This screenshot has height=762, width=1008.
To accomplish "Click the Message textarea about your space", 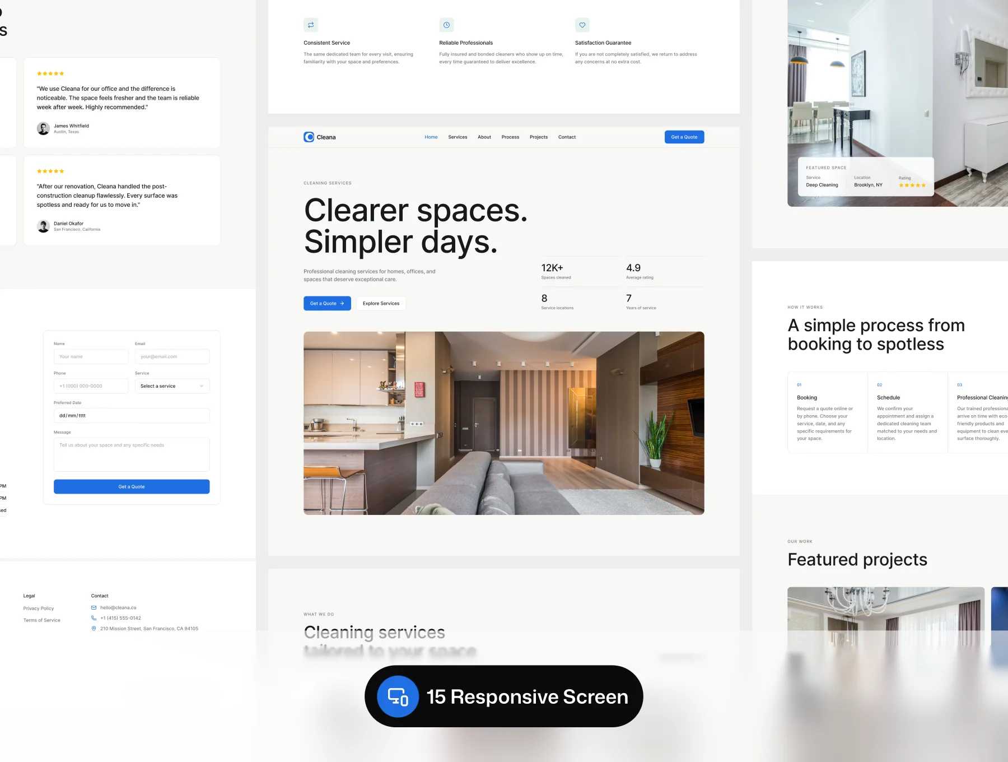I will [x=132, y=454].
